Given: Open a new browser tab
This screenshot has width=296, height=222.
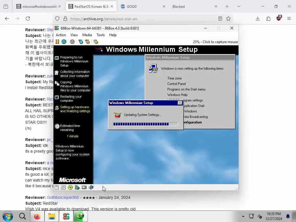Looking at the screenshot, I should [227, 6].
